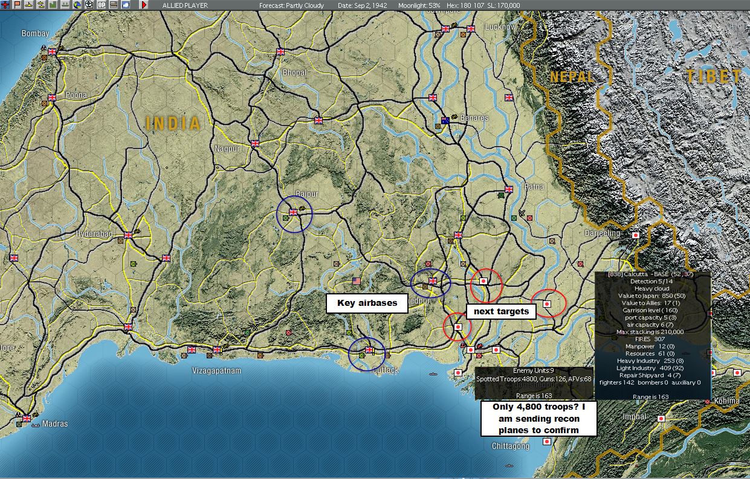
Task: Select the Japanese base flag at Imphal
Action: point(661,419)
